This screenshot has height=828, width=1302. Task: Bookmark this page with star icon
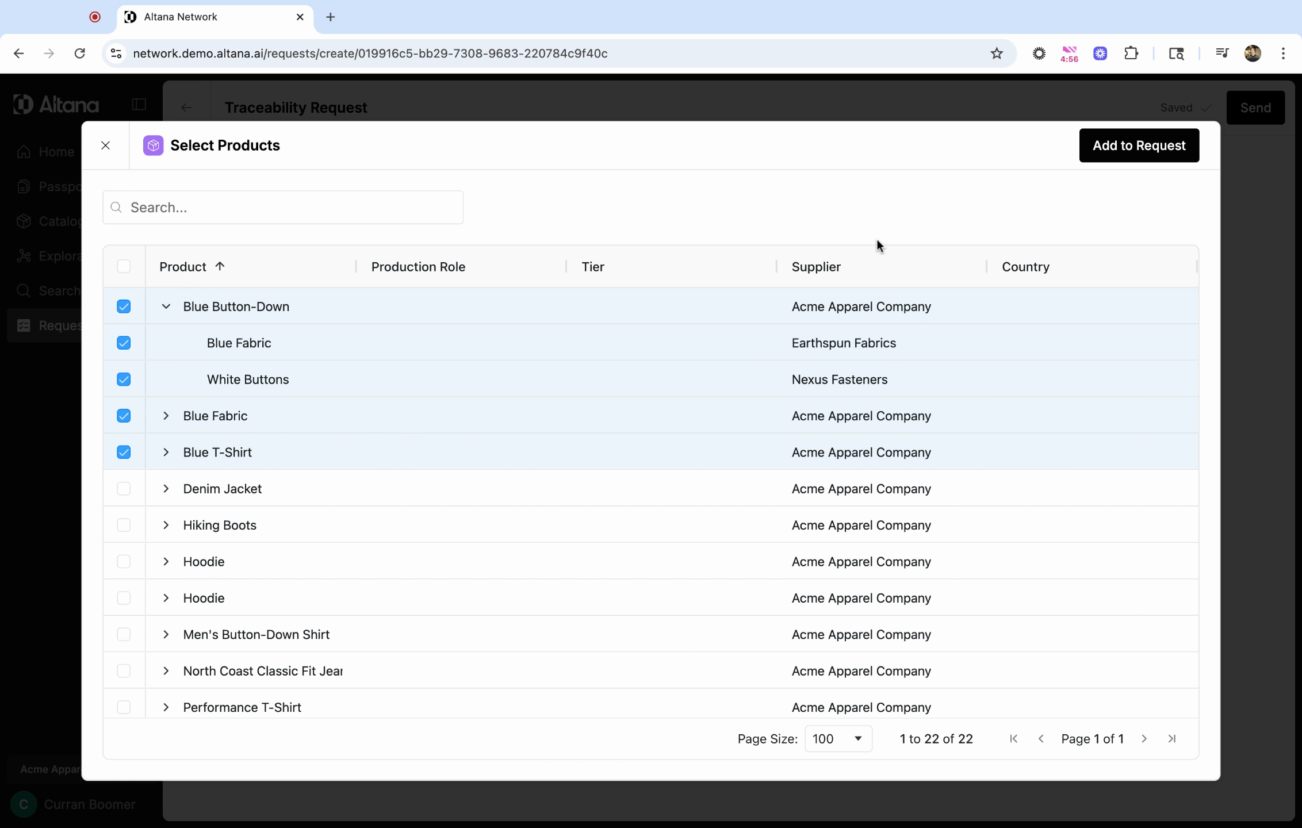tap(997, 53)
